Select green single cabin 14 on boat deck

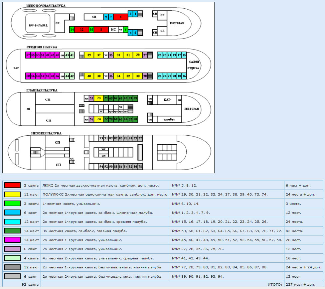point(72,30)
